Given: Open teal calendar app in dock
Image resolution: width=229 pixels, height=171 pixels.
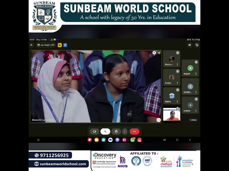Looking at the screenshot, I should (103, 140).
